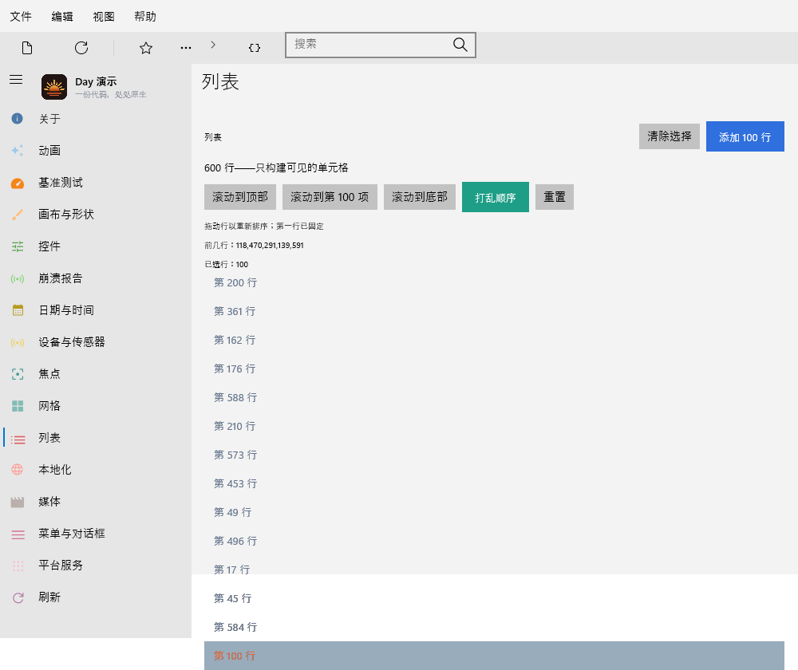Click the focus frame icon next to 焦点
The image size is (798, 670).
coord(18,374)
